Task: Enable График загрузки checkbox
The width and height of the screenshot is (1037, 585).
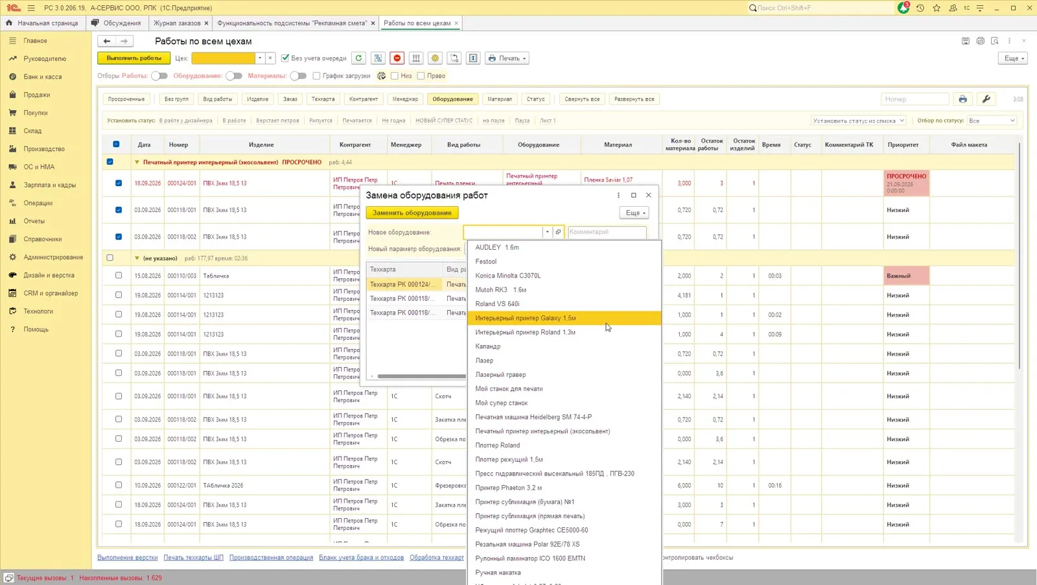Action: [316, 76]
